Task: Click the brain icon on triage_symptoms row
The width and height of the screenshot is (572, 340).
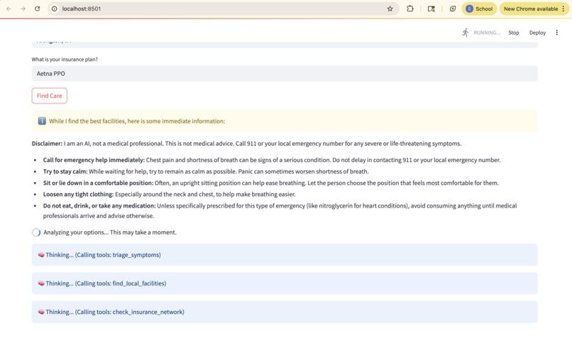Action: [41, 255]
